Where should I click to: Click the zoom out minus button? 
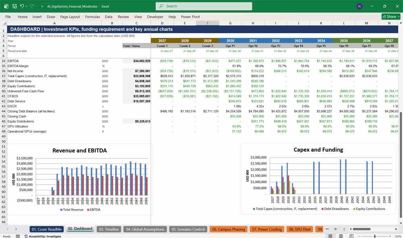(359, 236)
